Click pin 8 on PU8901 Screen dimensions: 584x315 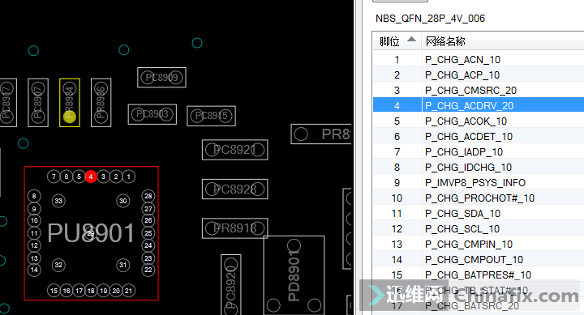[x=34, y=196]
